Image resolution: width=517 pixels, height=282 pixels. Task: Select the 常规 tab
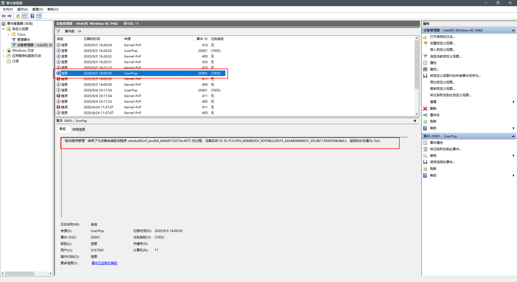(x=62, y=129)
